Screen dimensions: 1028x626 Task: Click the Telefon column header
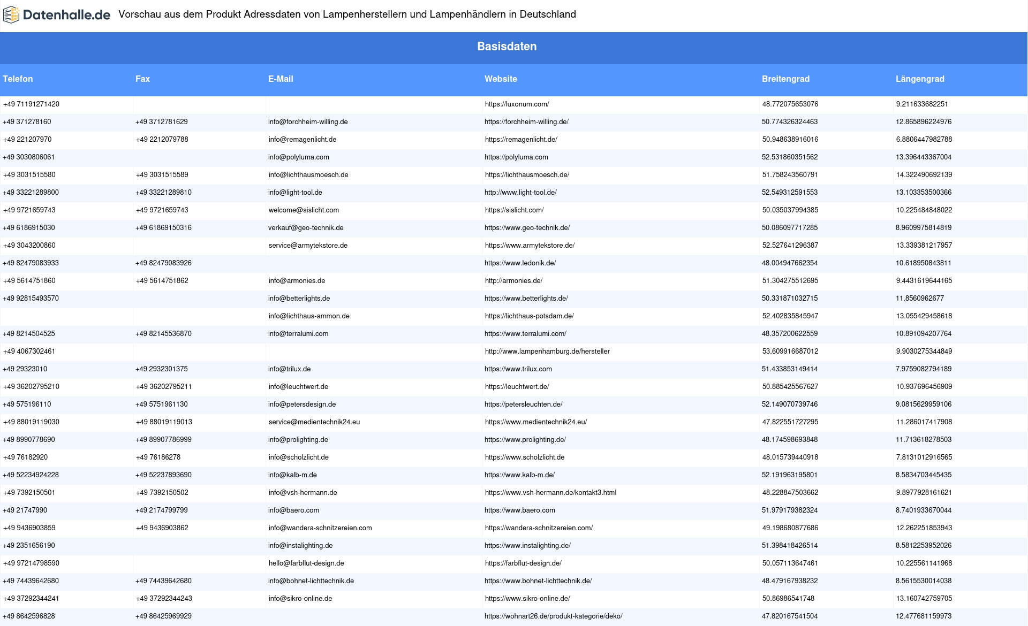coord(18,79)
